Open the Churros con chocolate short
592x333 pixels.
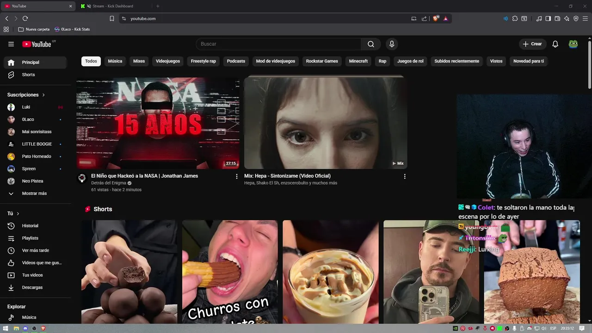click(230, 272)
